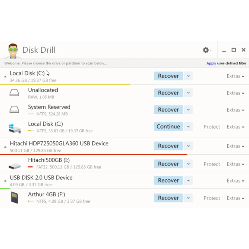Click Continue for Local Disk (C:) partition
The image size is (249, 249).
(168, 127)
